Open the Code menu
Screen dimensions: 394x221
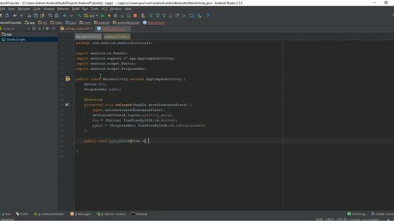click(37, 9)
